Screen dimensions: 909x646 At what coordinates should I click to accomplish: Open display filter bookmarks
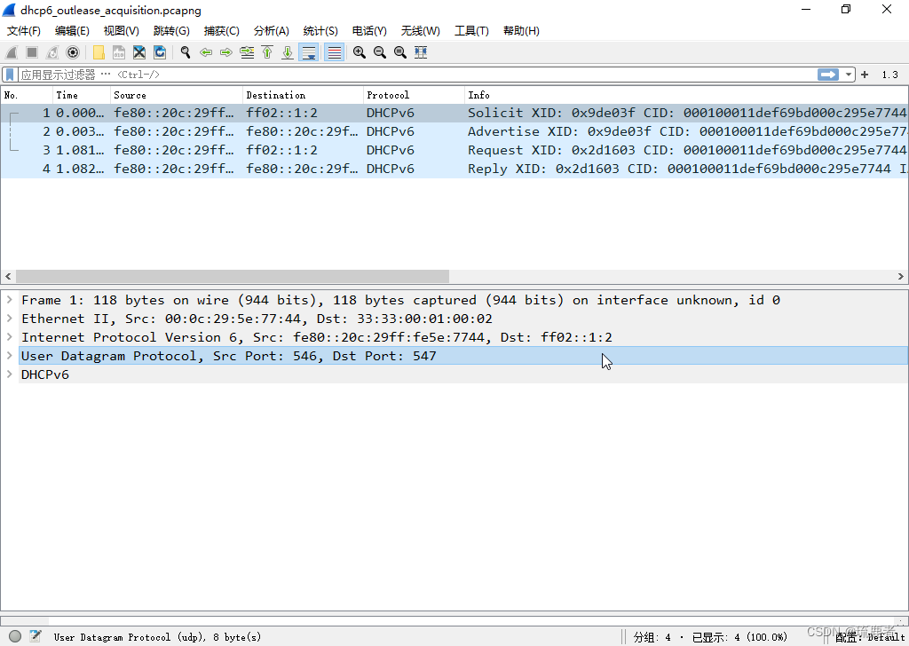[10, 75]
